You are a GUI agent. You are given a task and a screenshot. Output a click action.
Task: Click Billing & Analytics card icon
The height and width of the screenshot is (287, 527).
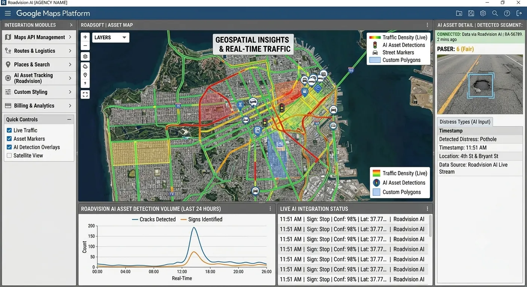(8, 106)
